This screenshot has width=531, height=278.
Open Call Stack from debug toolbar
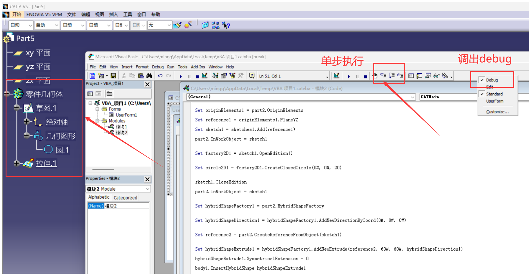point(445,76)
